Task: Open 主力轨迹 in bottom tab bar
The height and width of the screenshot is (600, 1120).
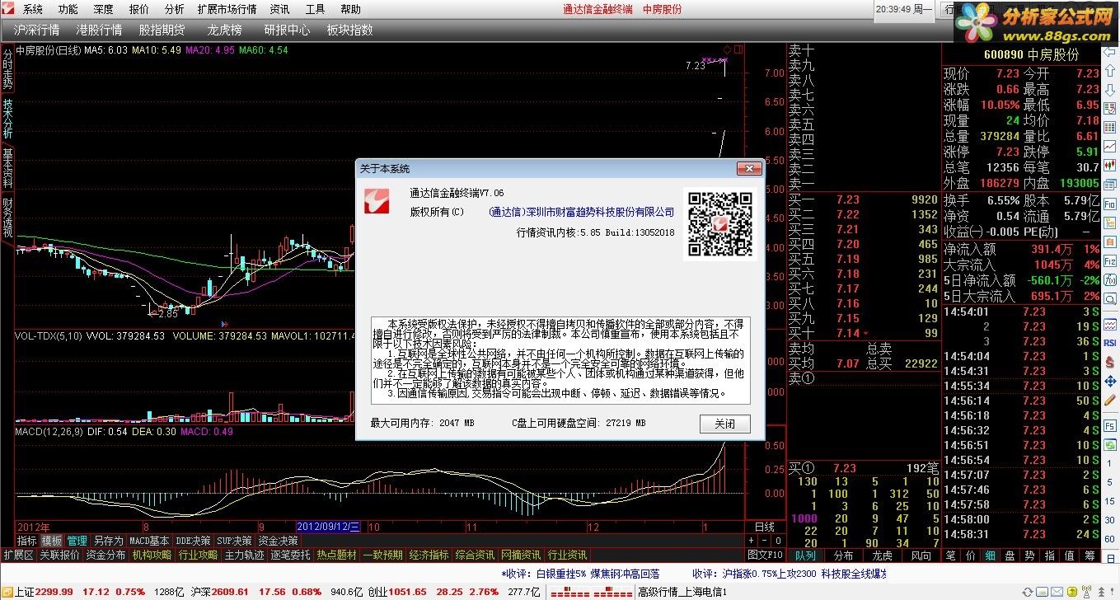Action: pos(245,555)
